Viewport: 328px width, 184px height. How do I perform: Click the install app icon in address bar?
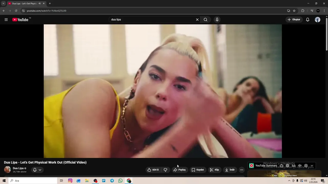pos(289,11)
